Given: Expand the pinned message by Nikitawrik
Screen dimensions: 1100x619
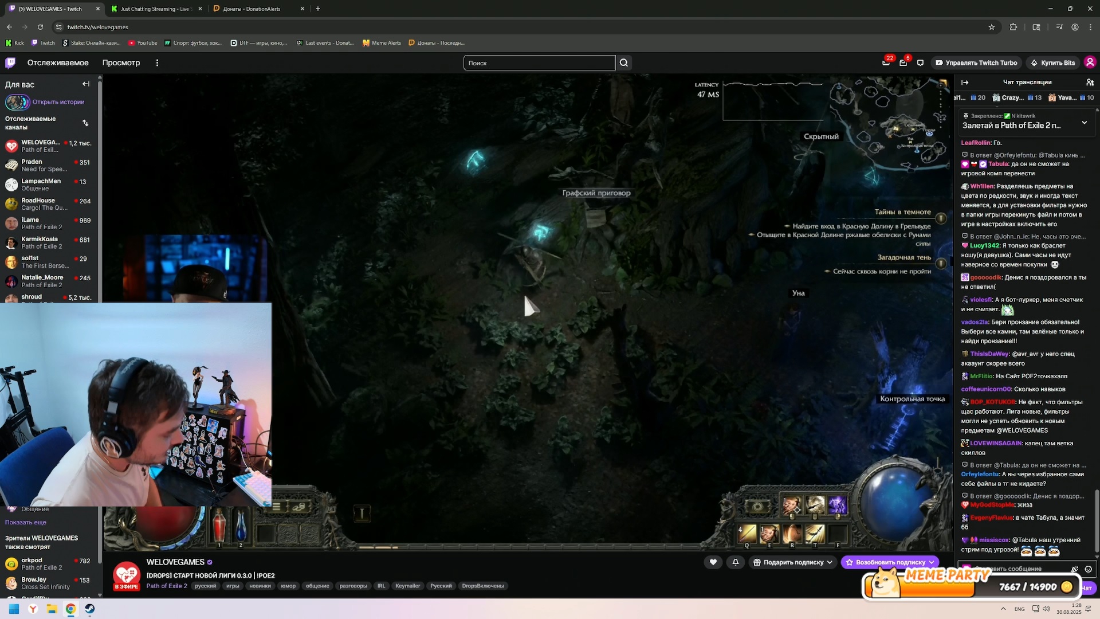Looking at the screenshot, I should 1084,123.
